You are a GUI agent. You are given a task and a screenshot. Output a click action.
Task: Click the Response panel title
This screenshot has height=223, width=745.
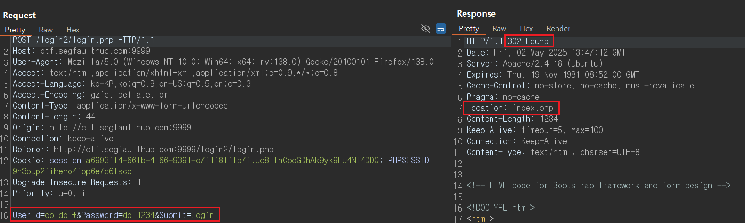coord(476,14)
